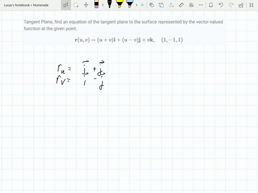Viewport: 258px width, 193px height.
Task: Show previous pens with left chevron
Action: click(103, 5)
